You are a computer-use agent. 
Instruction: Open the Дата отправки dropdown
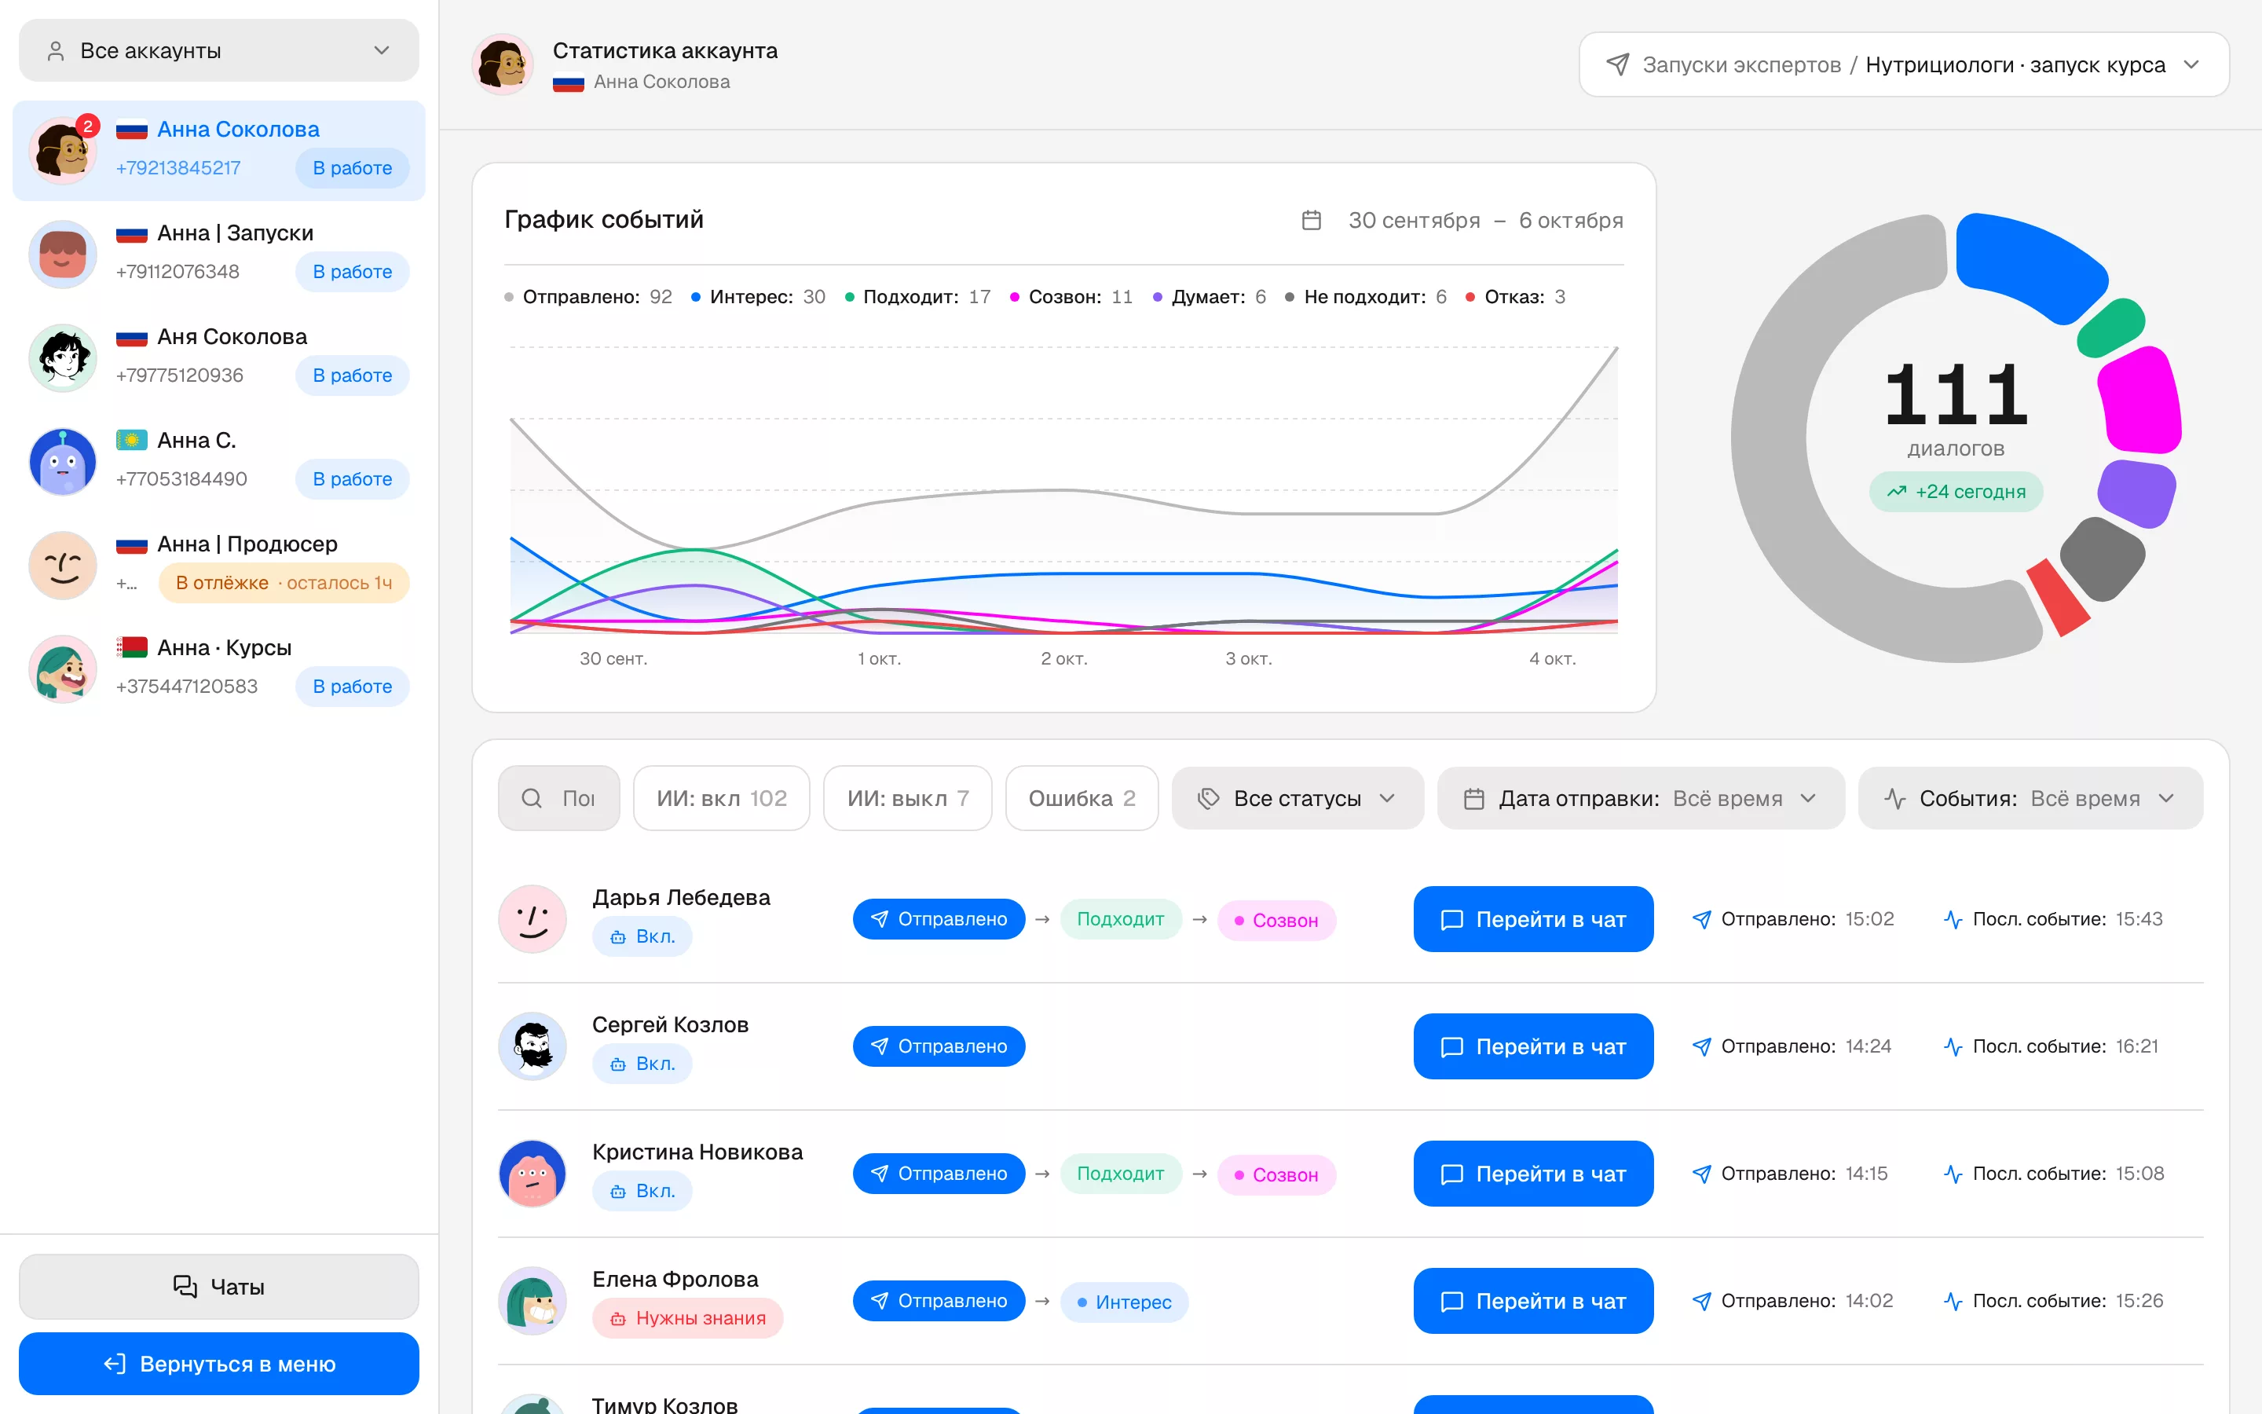tap(1641, 797)
